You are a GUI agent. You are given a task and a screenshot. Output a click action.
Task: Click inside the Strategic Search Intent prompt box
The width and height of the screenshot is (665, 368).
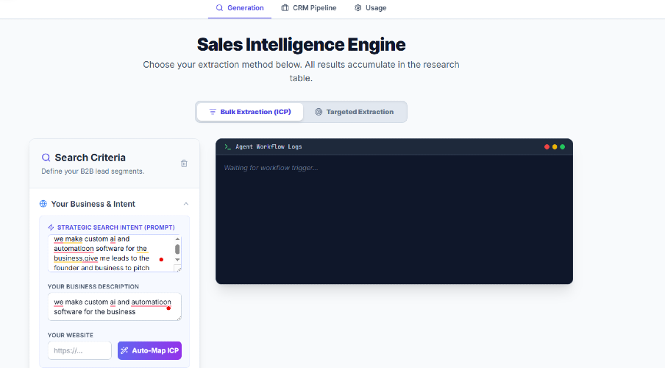point(110,253)
